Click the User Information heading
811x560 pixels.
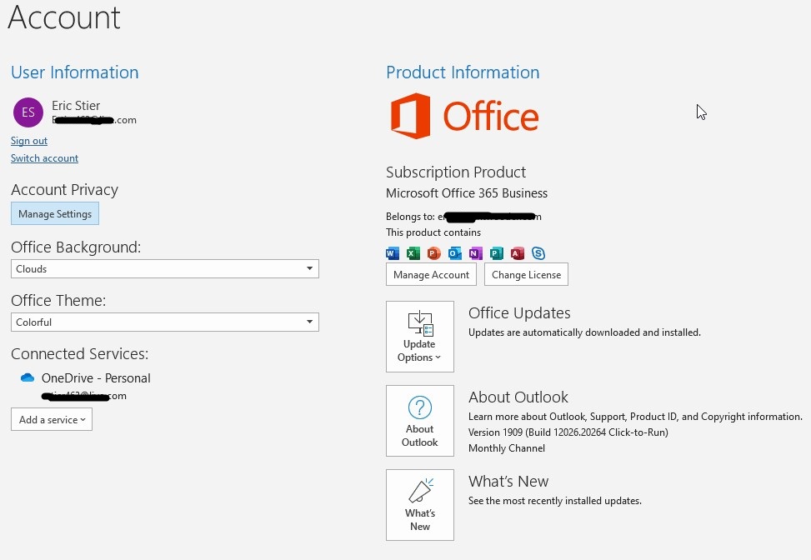click(x=74, y=72)
